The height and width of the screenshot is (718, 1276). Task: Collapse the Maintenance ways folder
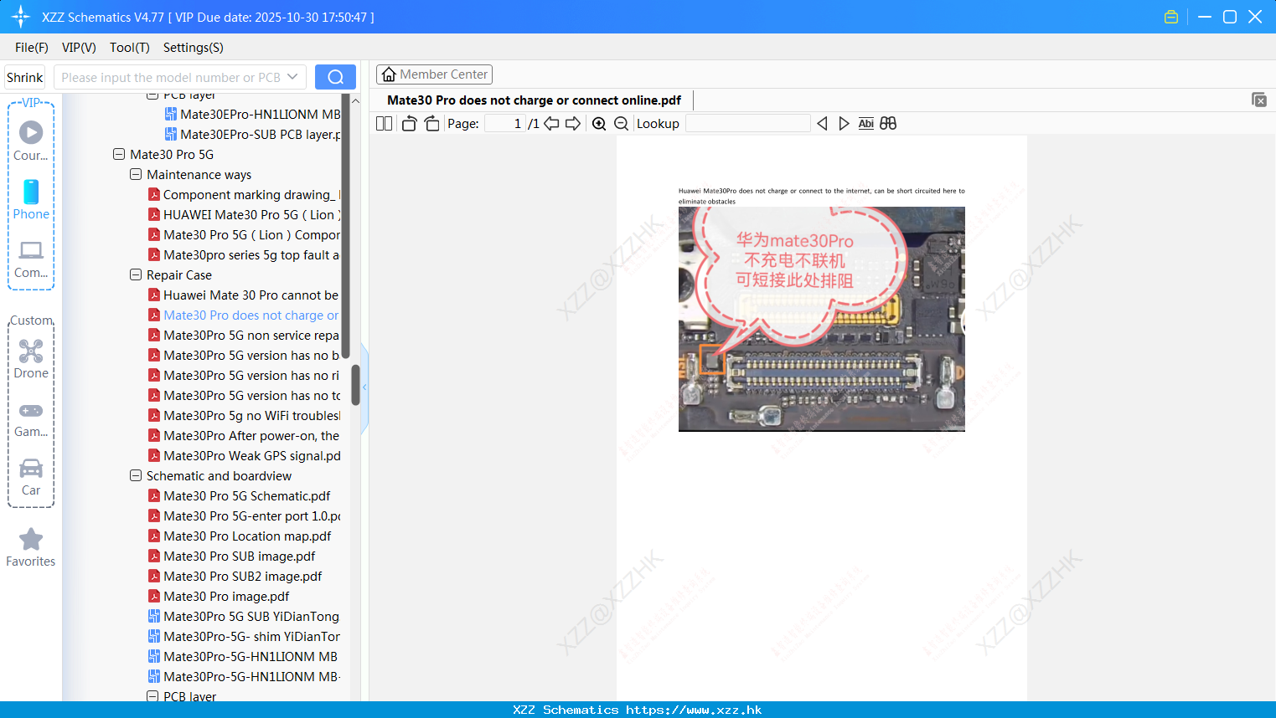coord(136,174)
